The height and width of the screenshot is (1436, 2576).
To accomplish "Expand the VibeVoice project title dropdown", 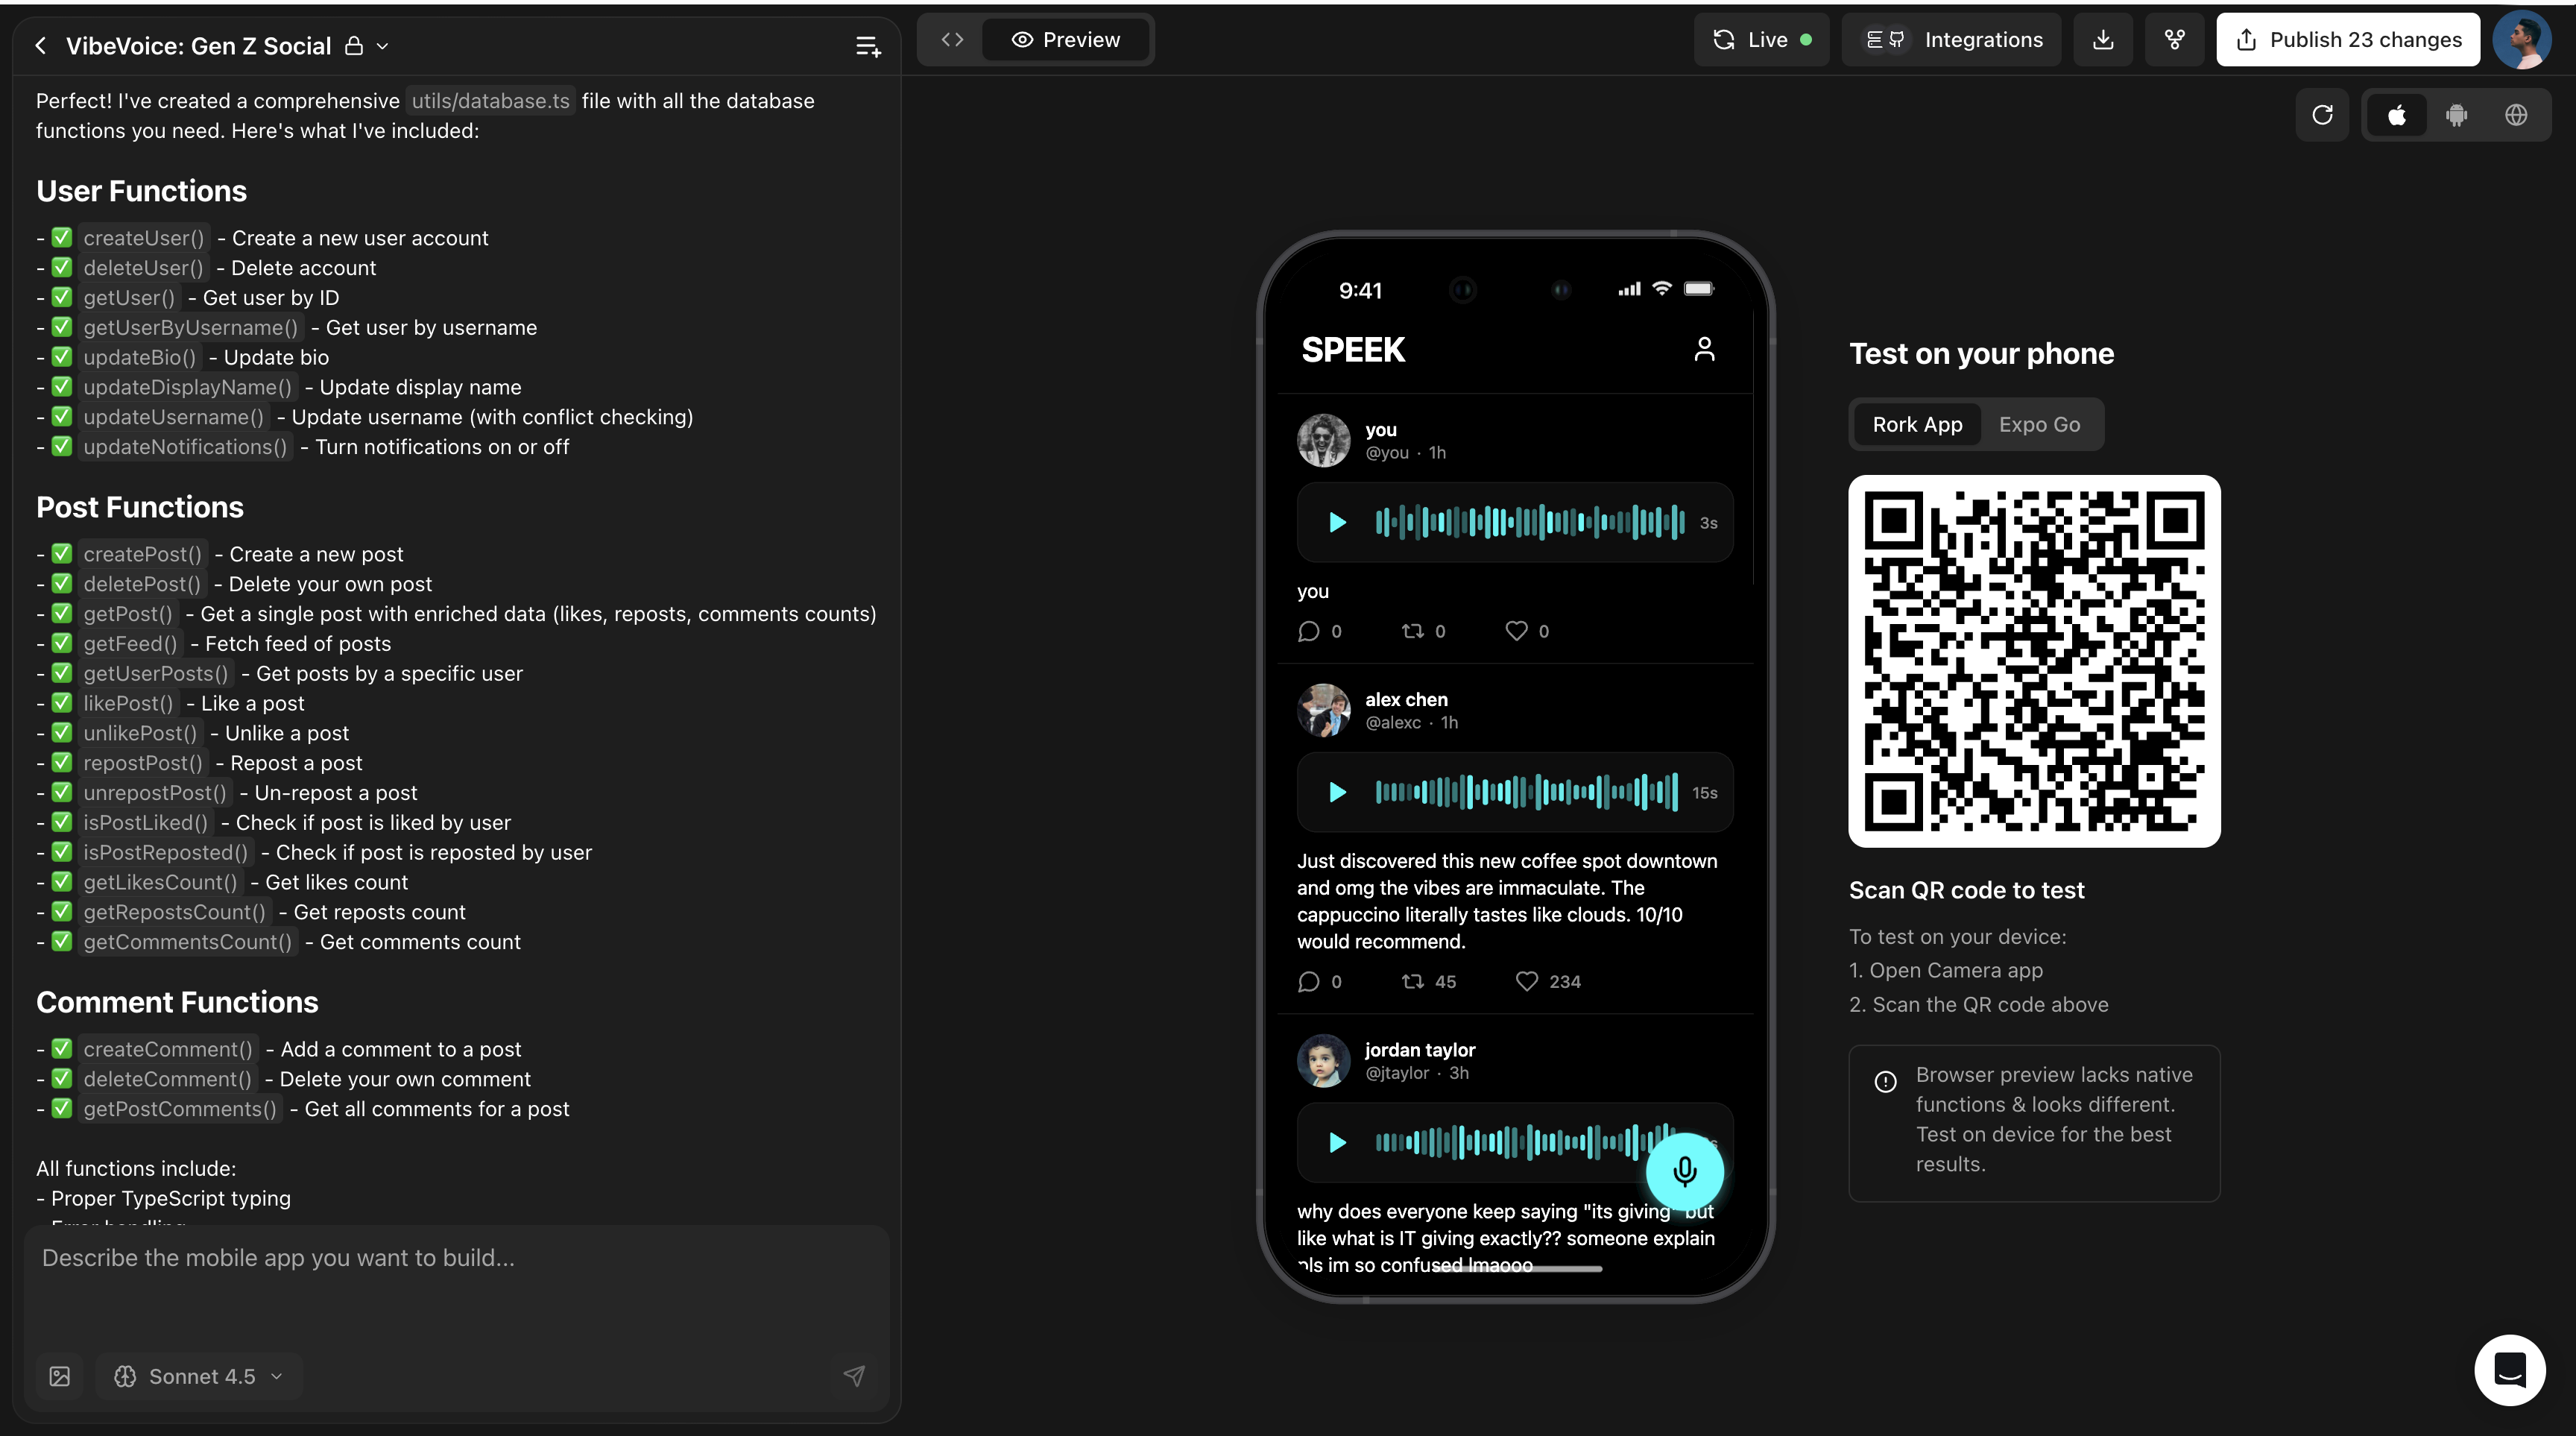I will (x=382, y=46).
